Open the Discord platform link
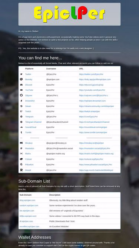Image resolution: width=139 pixels, height=248 pixels. point(29,85)
